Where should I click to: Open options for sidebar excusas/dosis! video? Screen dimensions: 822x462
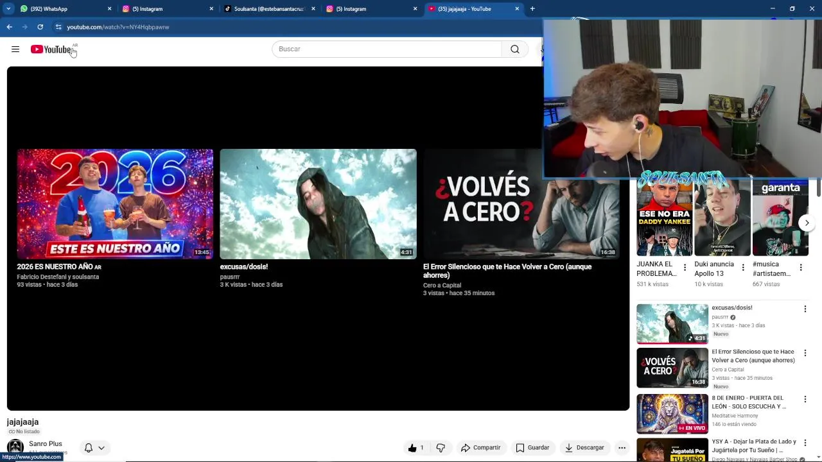click(x=805, y=309)
